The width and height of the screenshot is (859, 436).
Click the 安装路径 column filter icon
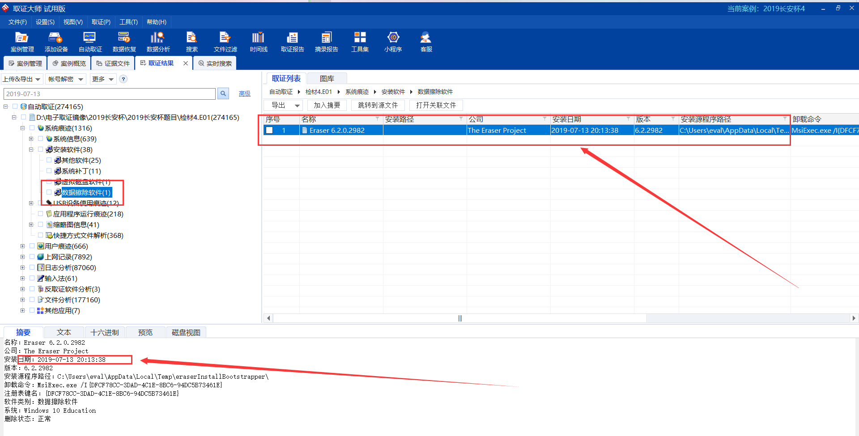coord(461,119)
